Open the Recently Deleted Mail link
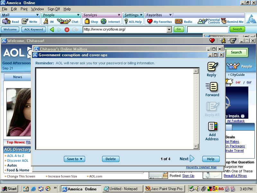 coord(201,167)
